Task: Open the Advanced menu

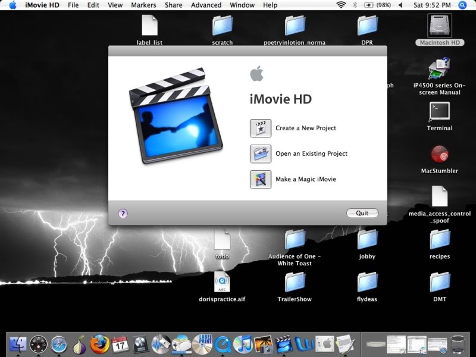Action: pyautogui.click(x=206, y=5)
